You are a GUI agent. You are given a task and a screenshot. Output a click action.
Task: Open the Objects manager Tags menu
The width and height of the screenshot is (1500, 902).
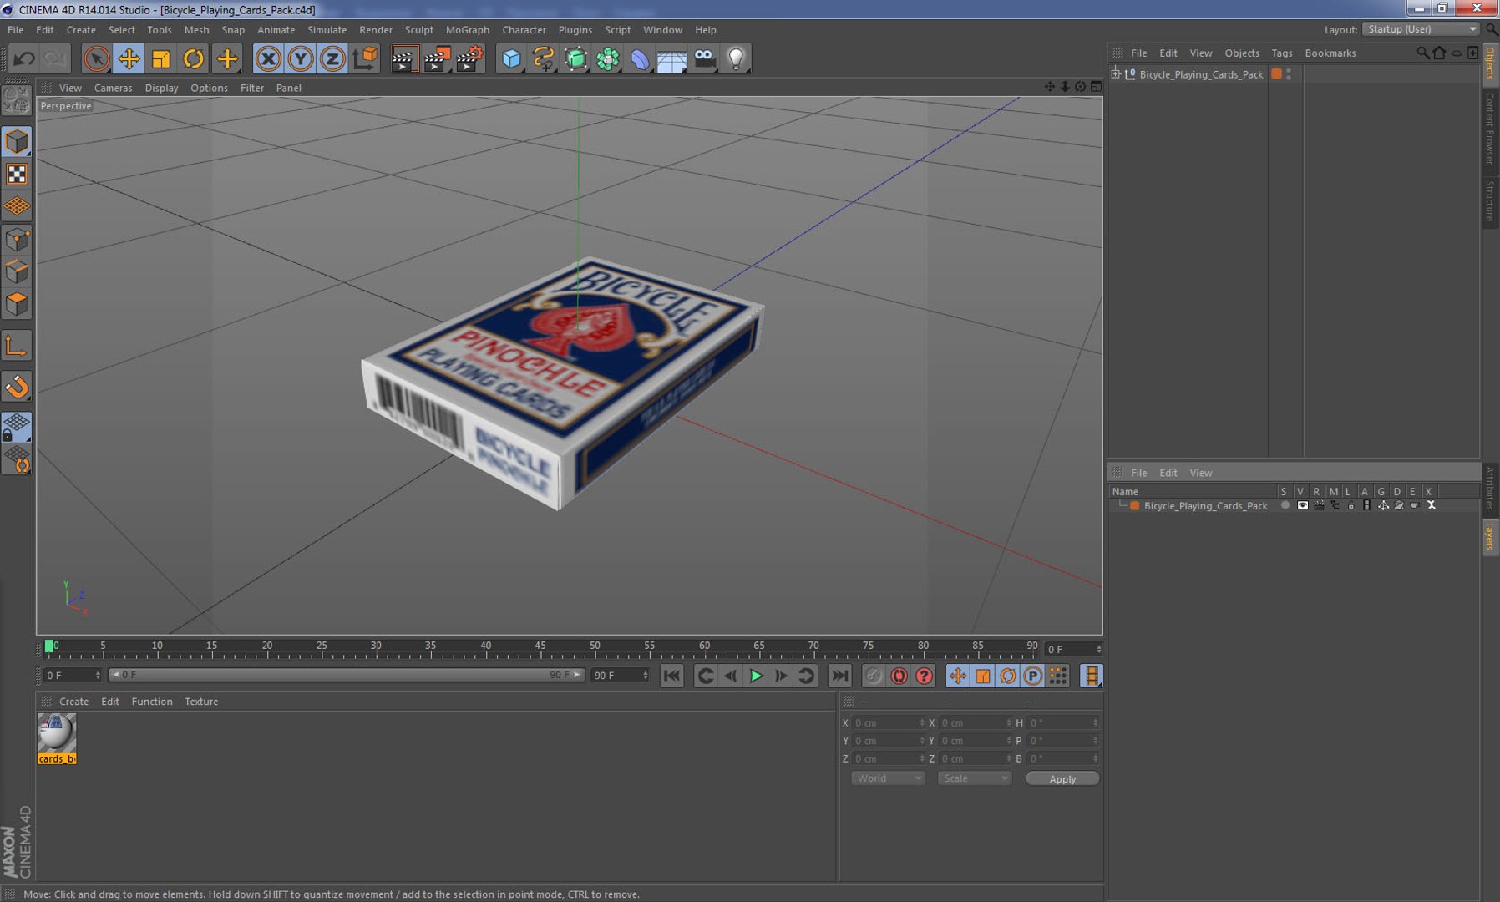(1281, 53)
